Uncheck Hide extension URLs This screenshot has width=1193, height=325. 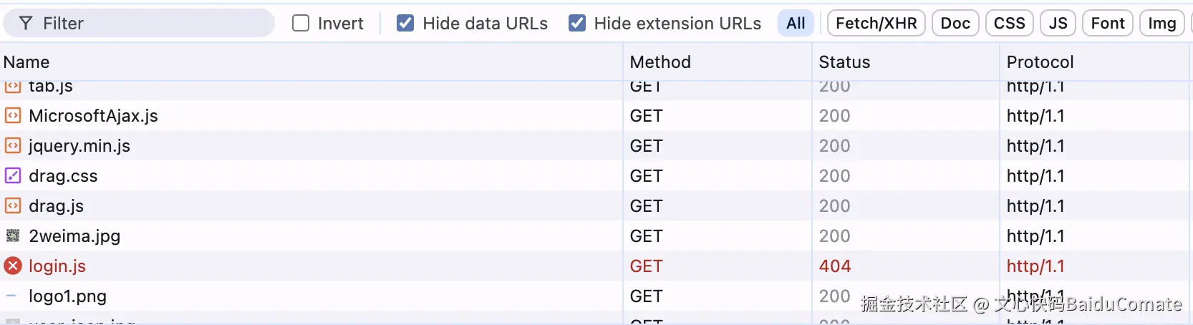576,24
